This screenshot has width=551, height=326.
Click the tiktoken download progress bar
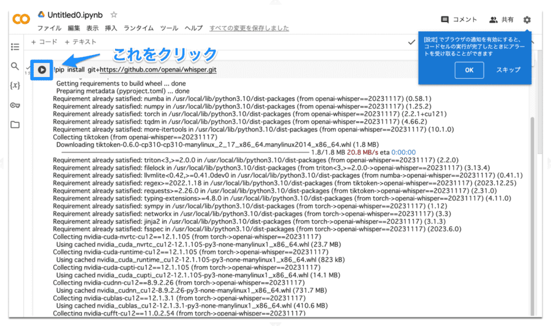pos(185,152)
